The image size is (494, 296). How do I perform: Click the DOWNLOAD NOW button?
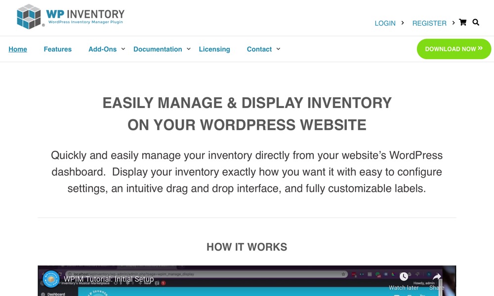453,49
